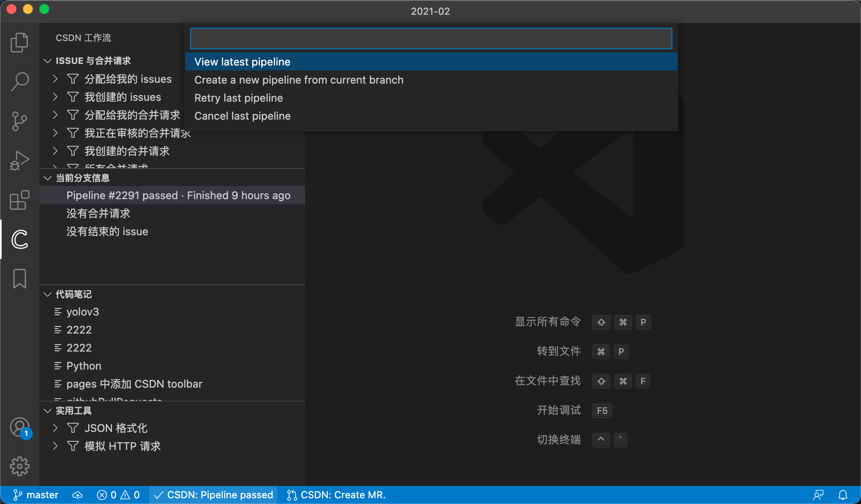
Task: Open the Source Control icon
Action: [x=19, y=121]
